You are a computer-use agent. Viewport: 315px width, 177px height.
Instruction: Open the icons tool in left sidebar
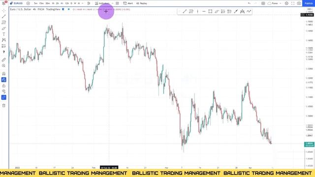[3, 52]
